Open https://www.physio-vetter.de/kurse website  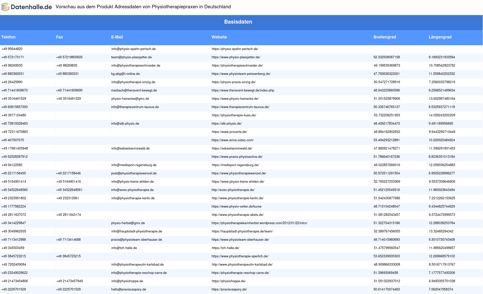tap(236, 207)
